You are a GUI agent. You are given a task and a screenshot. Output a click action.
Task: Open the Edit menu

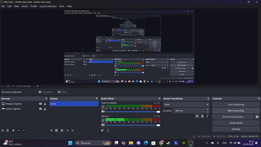(x=9, y=6)
